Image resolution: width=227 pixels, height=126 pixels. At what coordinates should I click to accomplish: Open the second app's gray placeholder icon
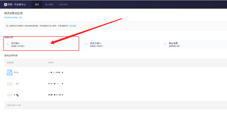10,84
